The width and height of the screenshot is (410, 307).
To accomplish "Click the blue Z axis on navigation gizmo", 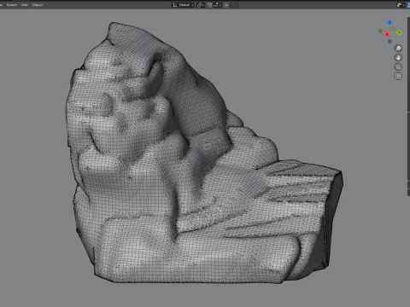I will (389, 22).
